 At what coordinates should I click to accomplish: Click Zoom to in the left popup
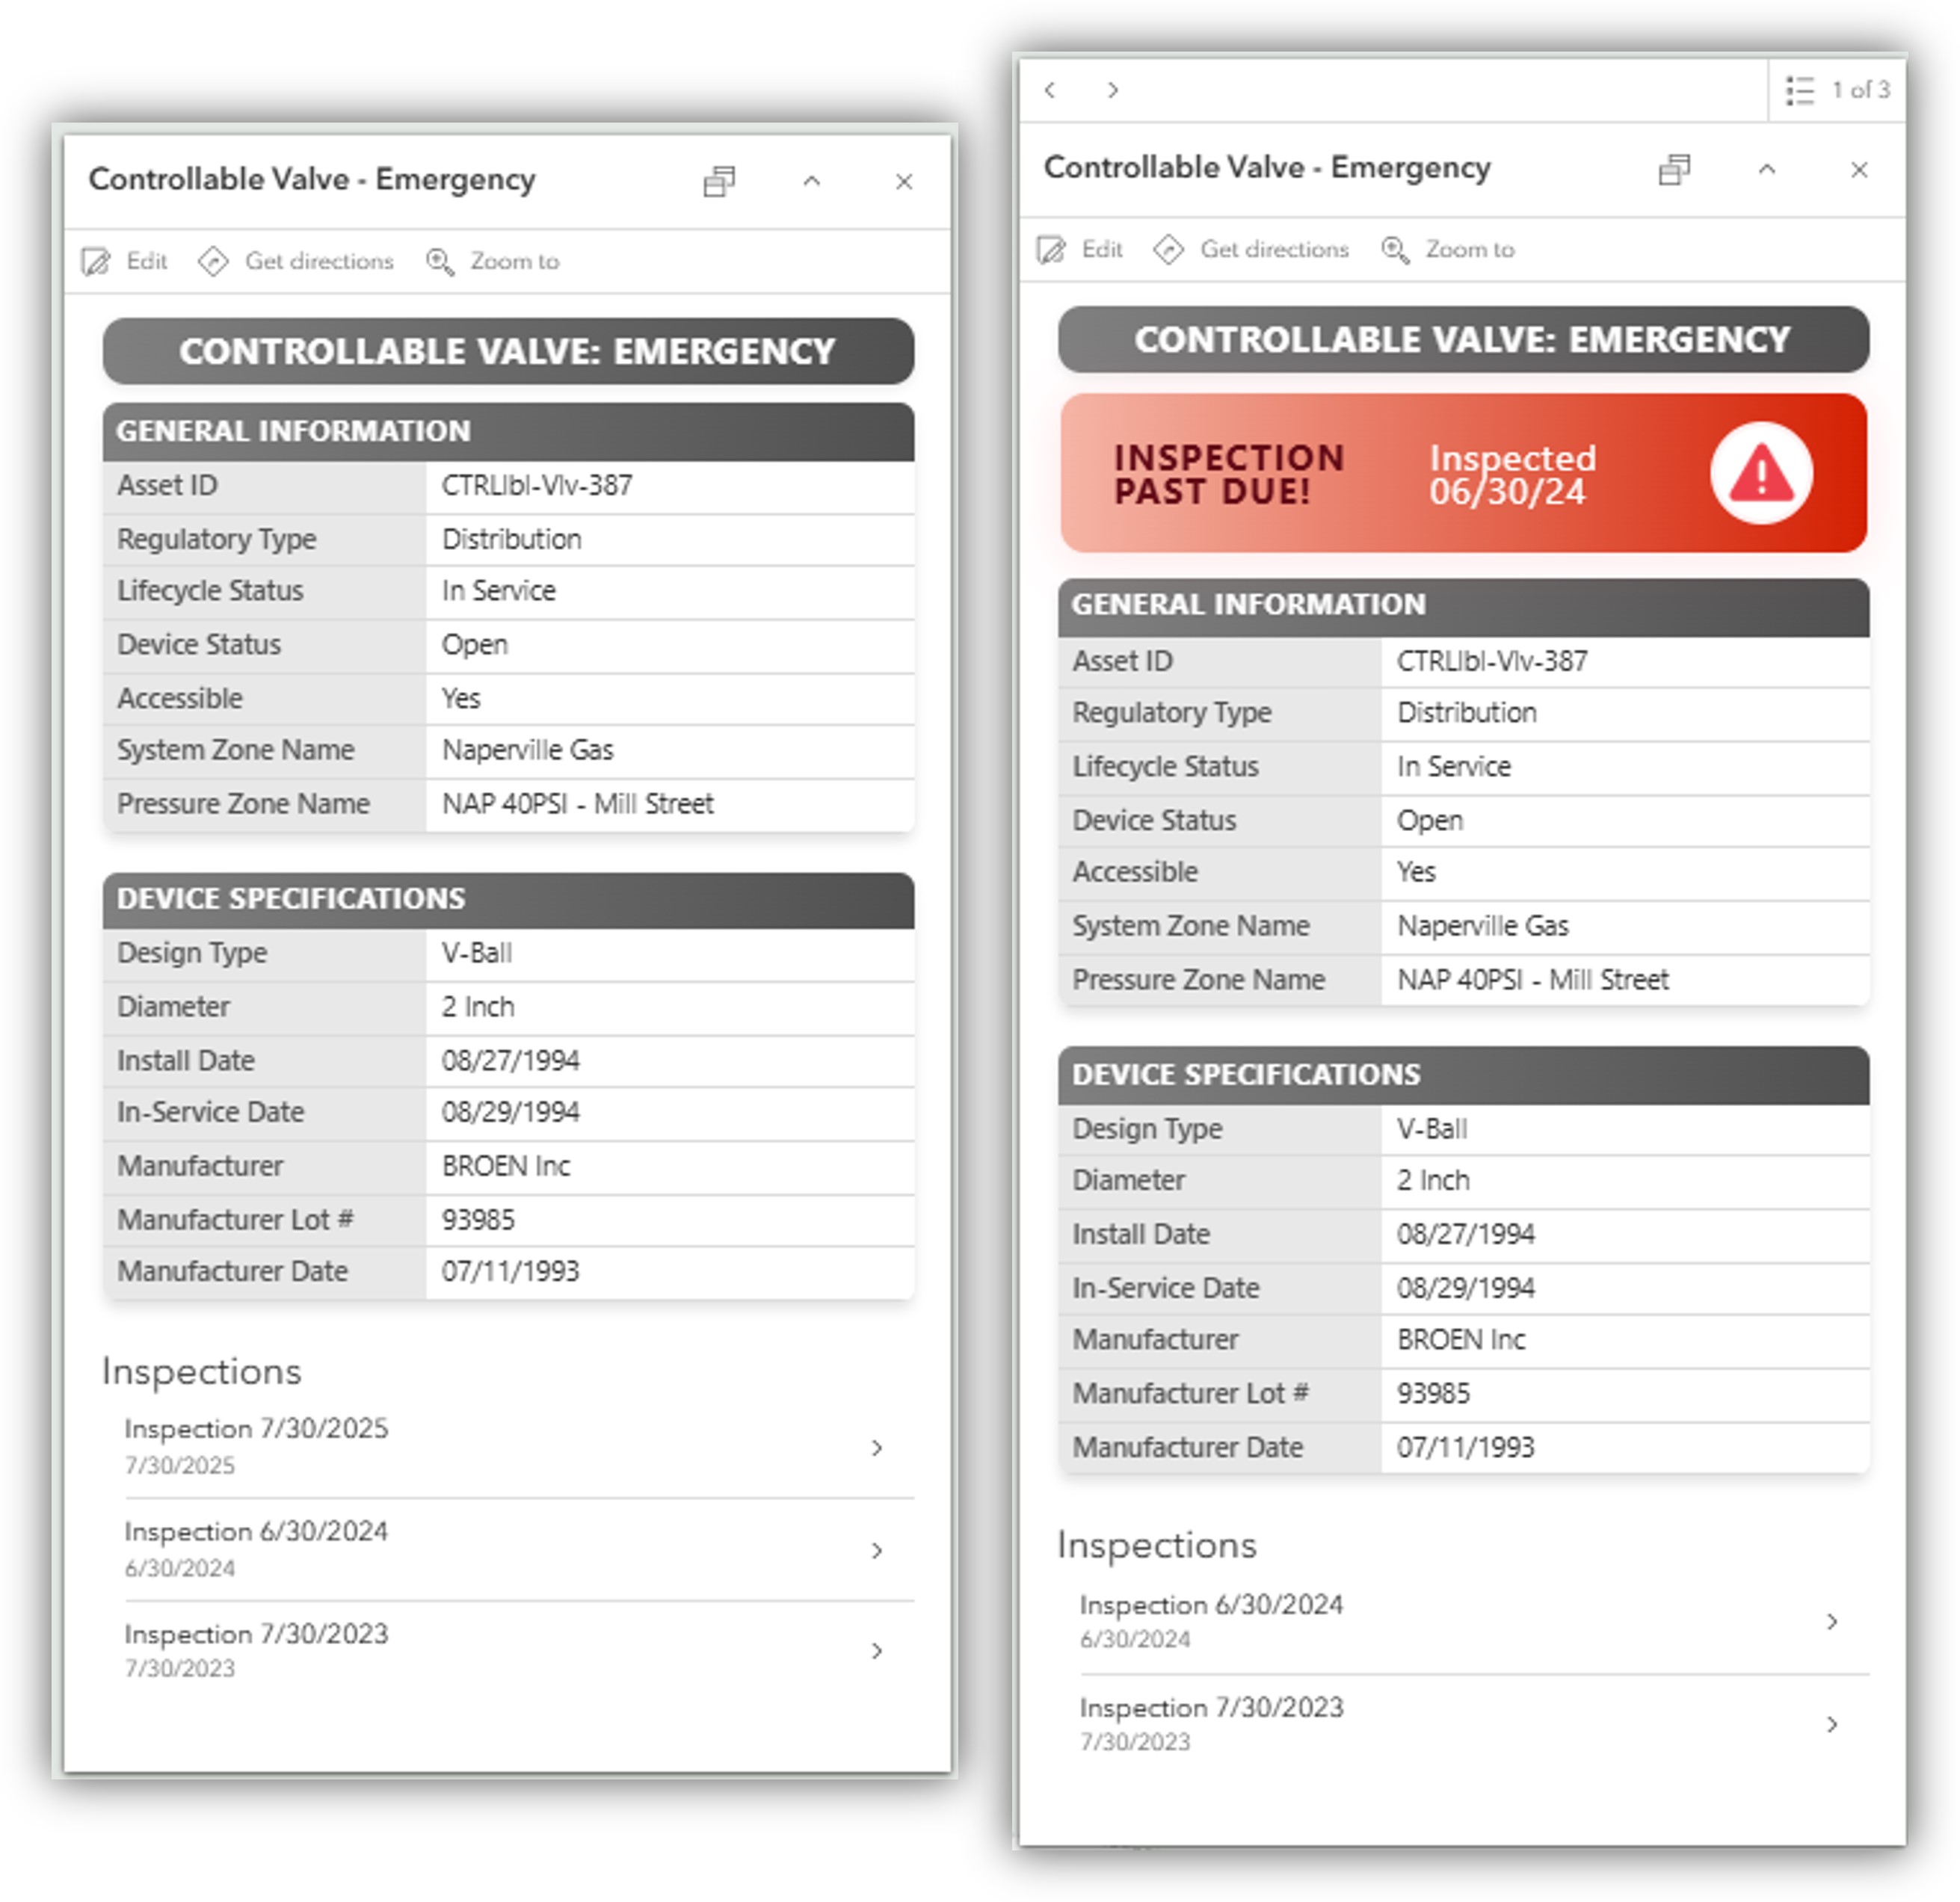point(493,261)
